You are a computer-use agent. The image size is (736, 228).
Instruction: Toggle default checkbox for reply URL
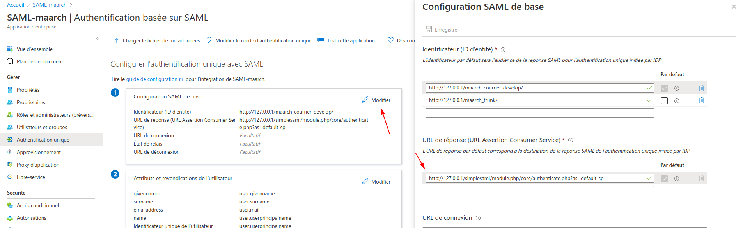664,179
